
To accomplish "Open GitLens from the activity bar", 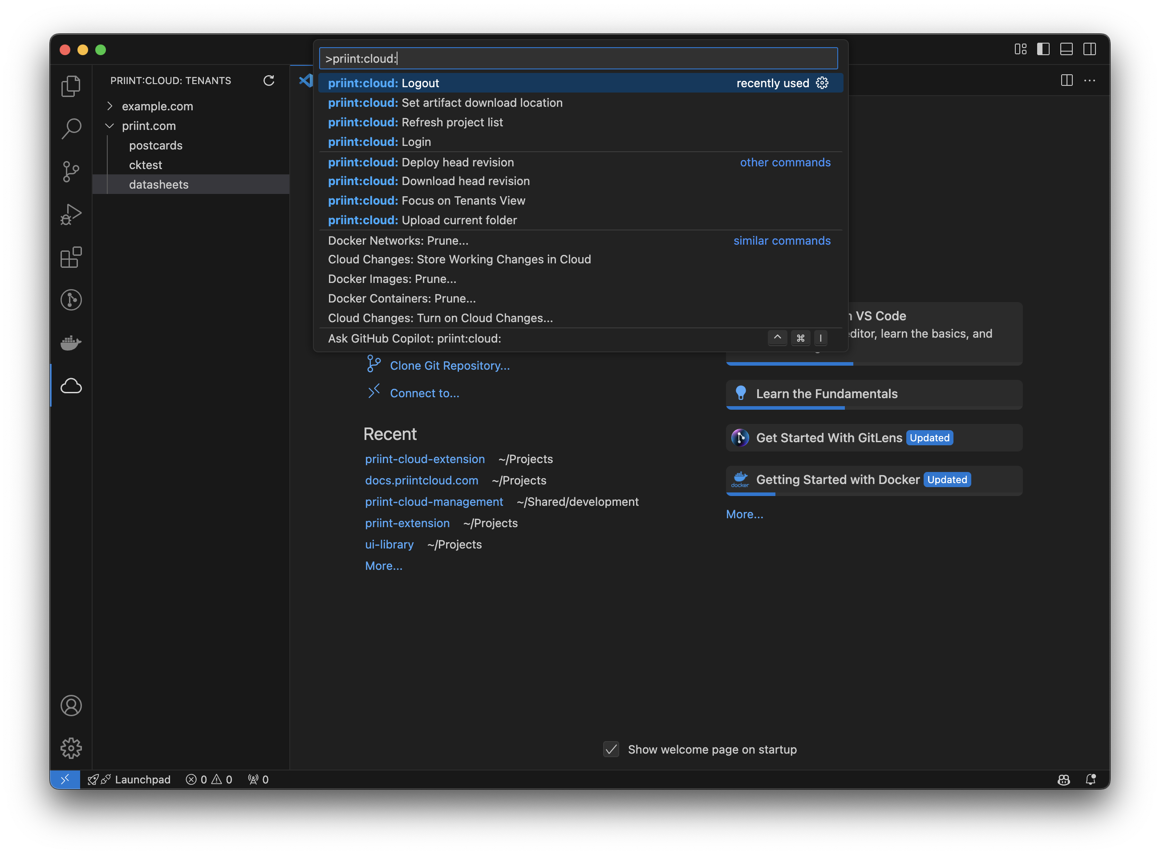I will pyautogui.click(x=71, y=300).
